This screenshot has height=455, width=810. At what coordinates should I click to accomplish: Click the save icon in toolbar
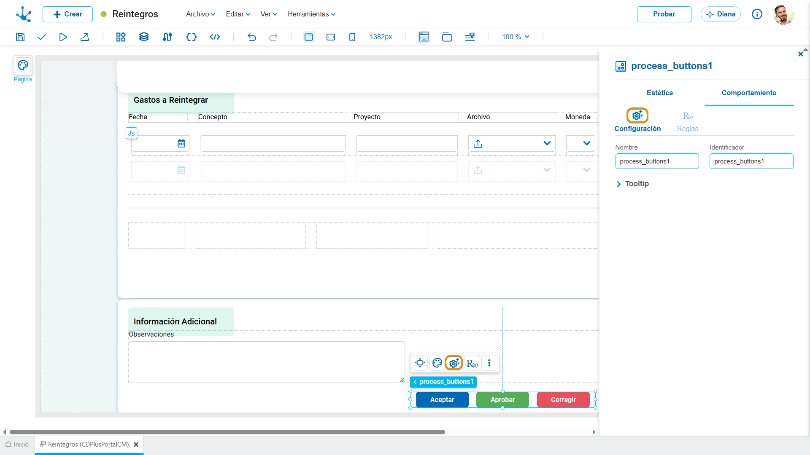tap(20, 37)
